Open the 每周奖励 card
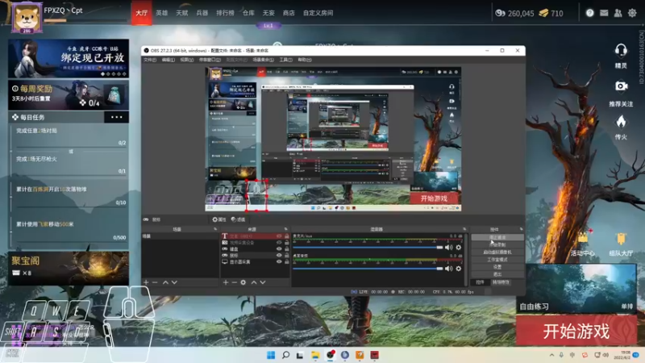The height and width of the screenshot is (363, 645). pyautogui.click(x=69, y=95)
